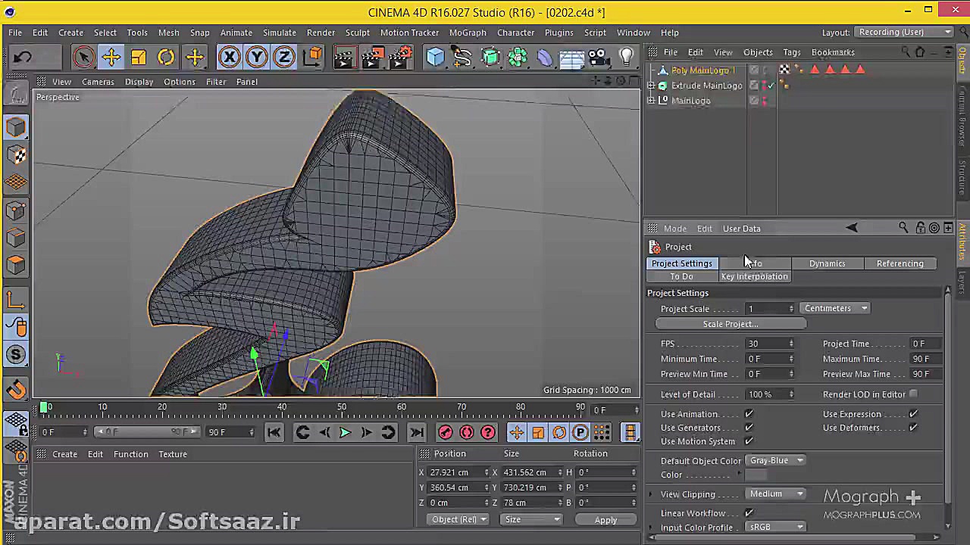Click the Apply button in the Coordinates panel
This screenshot has height=545, width=970.
pyautogui.click(x=605, y=520)
